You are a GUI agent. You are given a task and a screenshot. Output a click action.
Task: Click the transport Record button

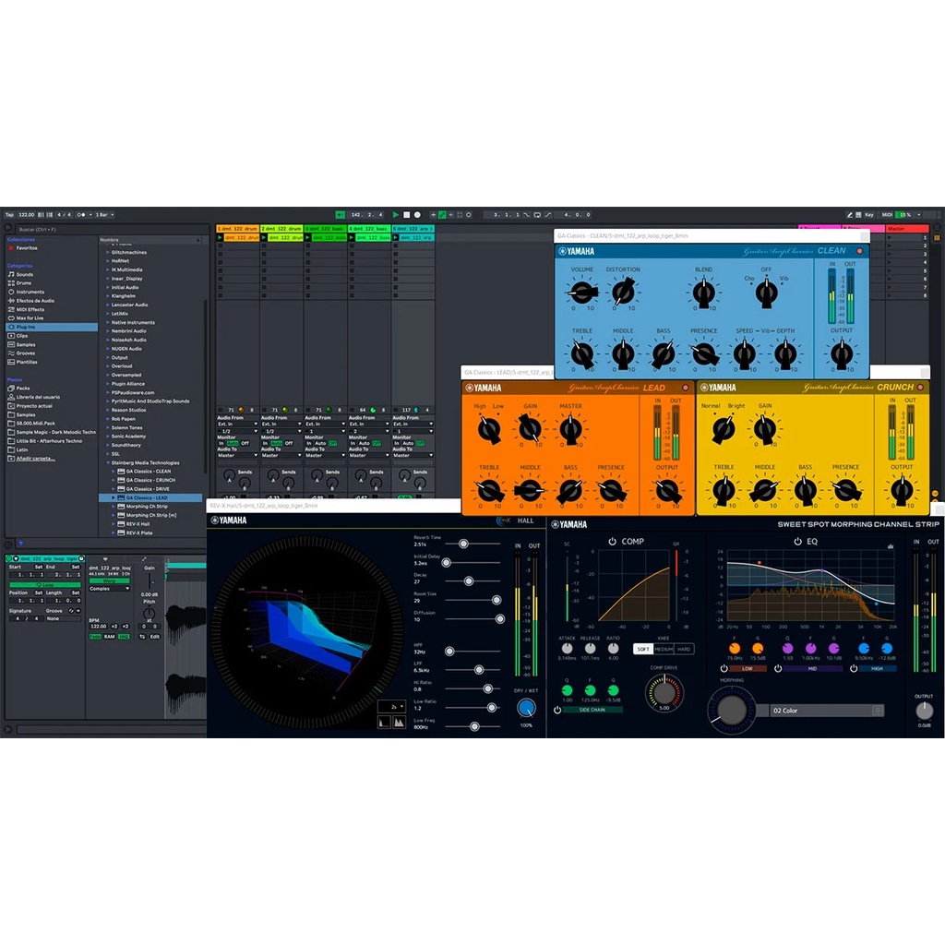coord(417,214)
